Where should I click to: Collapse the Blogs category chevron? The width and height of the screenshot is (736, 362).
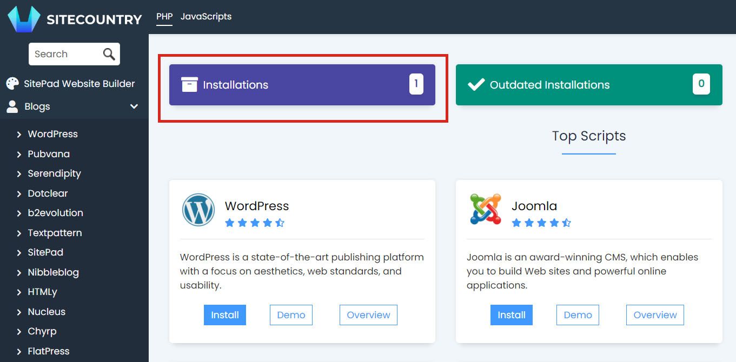point(134,106)
